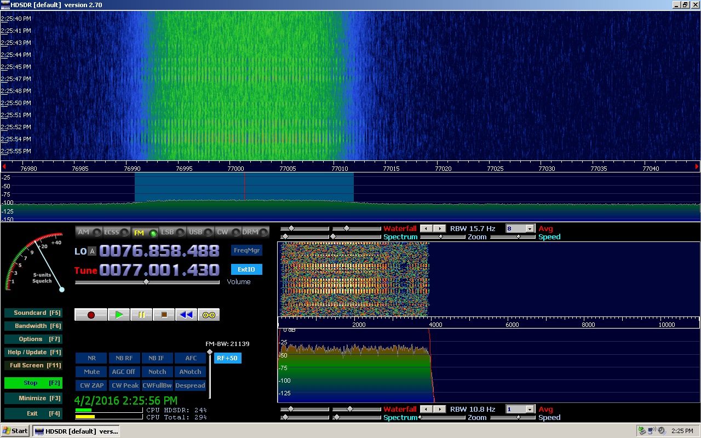
Task: Select CW demodulation mode
Action: pyautogui.click(x=228, y=232)
